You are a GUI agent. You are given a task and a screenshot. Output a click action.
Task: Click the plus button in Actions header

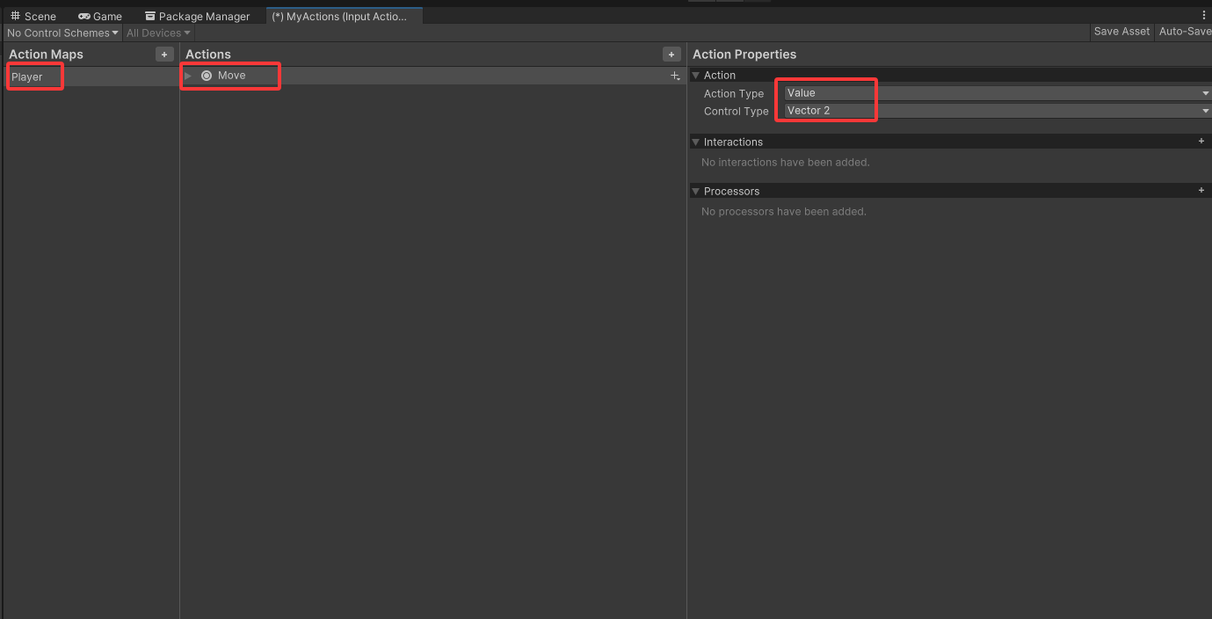(x=671, y=55)
